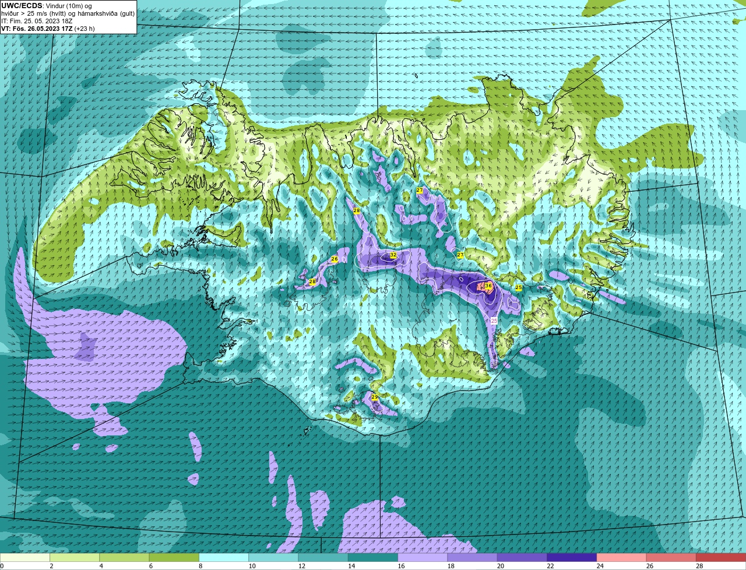Click the yellow 36 peak gust marker
This screenshot has height=570, width=746.
coord(488,286)
